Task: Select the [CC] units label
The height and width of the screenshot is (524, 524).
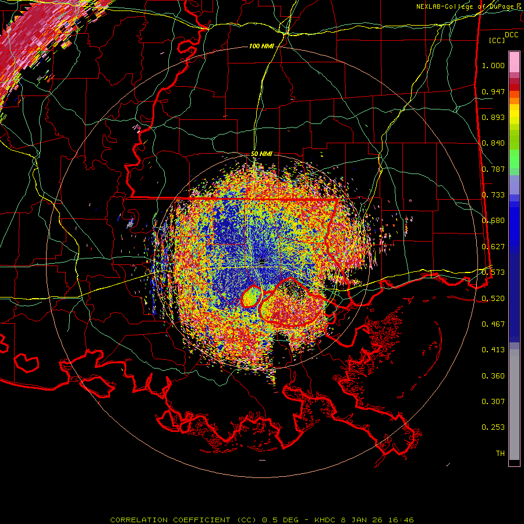Action: point(497,40)
